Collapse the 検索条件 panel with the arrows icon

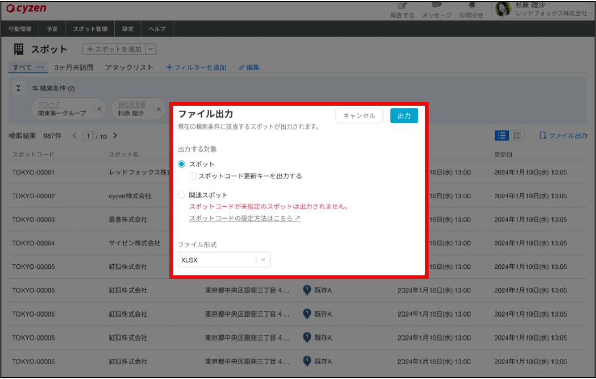coord(18,88)
